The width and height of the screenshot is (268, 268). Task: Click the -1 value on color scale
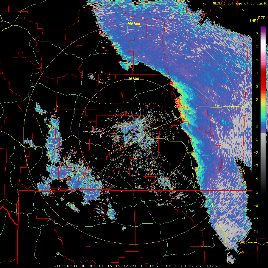point(256,139)
